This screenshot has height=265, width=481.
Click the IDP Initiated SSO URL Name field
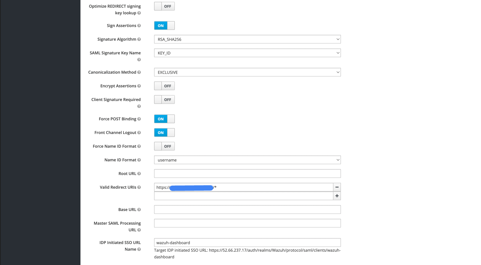247,243
